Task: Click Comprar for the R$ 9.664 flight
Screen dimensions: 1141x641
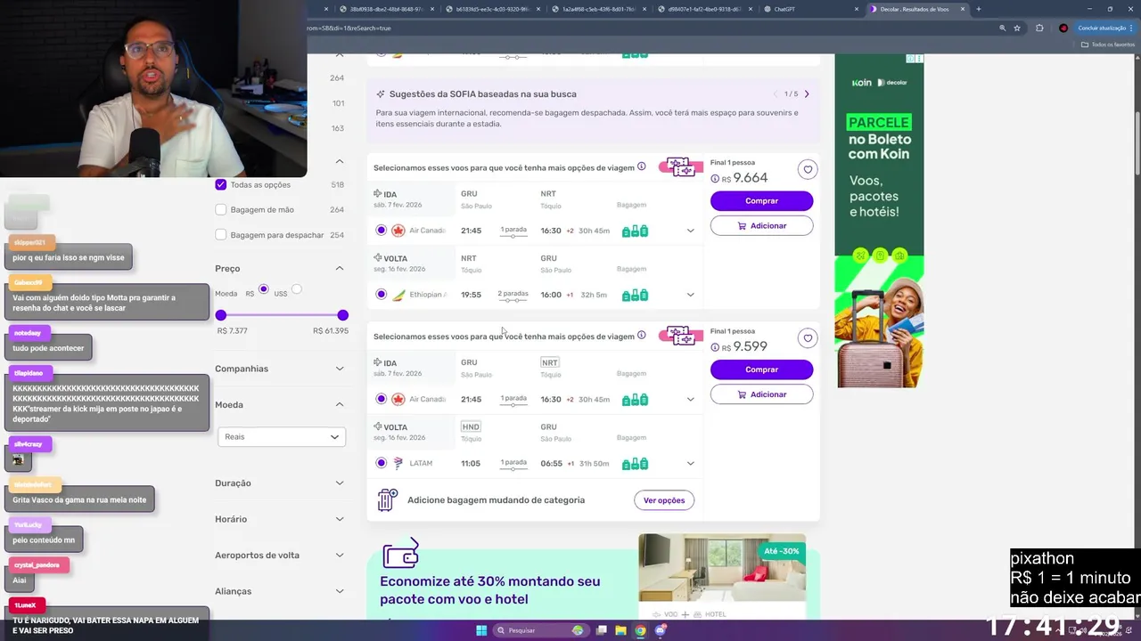Action: pos(761,201)
